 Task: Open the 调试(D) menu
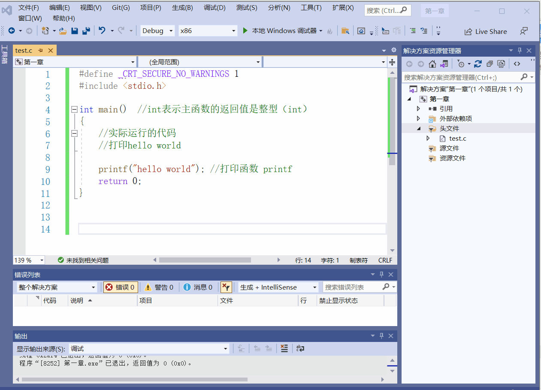pos(215,8)
